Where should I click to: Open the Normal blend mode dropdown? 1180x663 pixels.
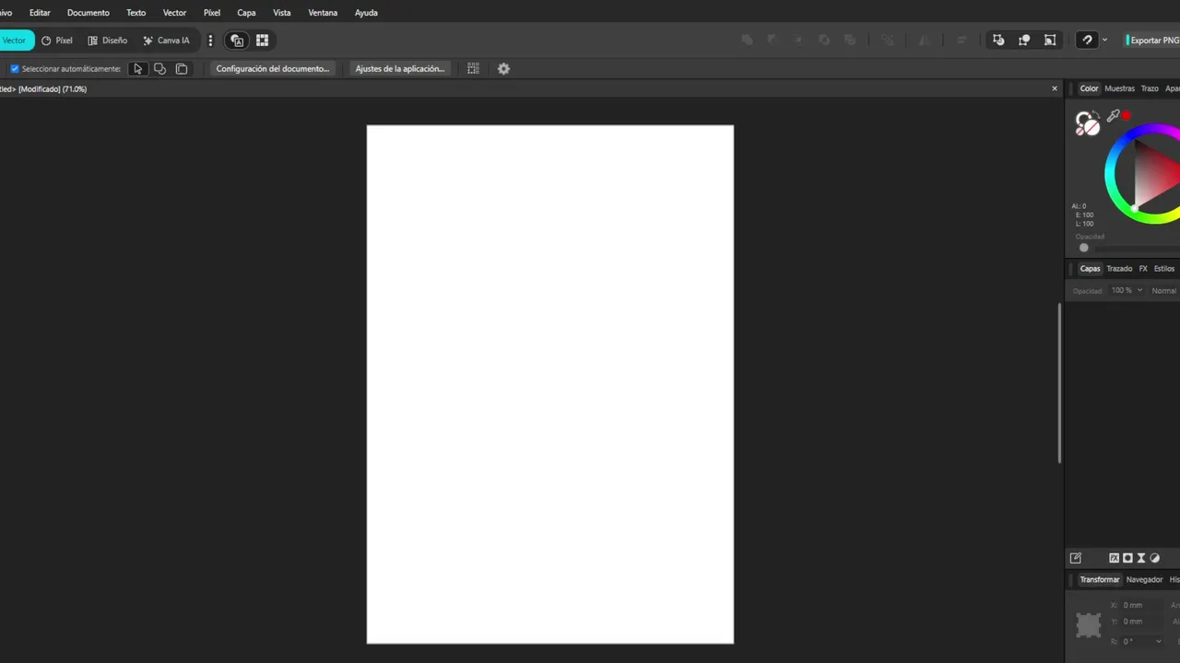1165,290
